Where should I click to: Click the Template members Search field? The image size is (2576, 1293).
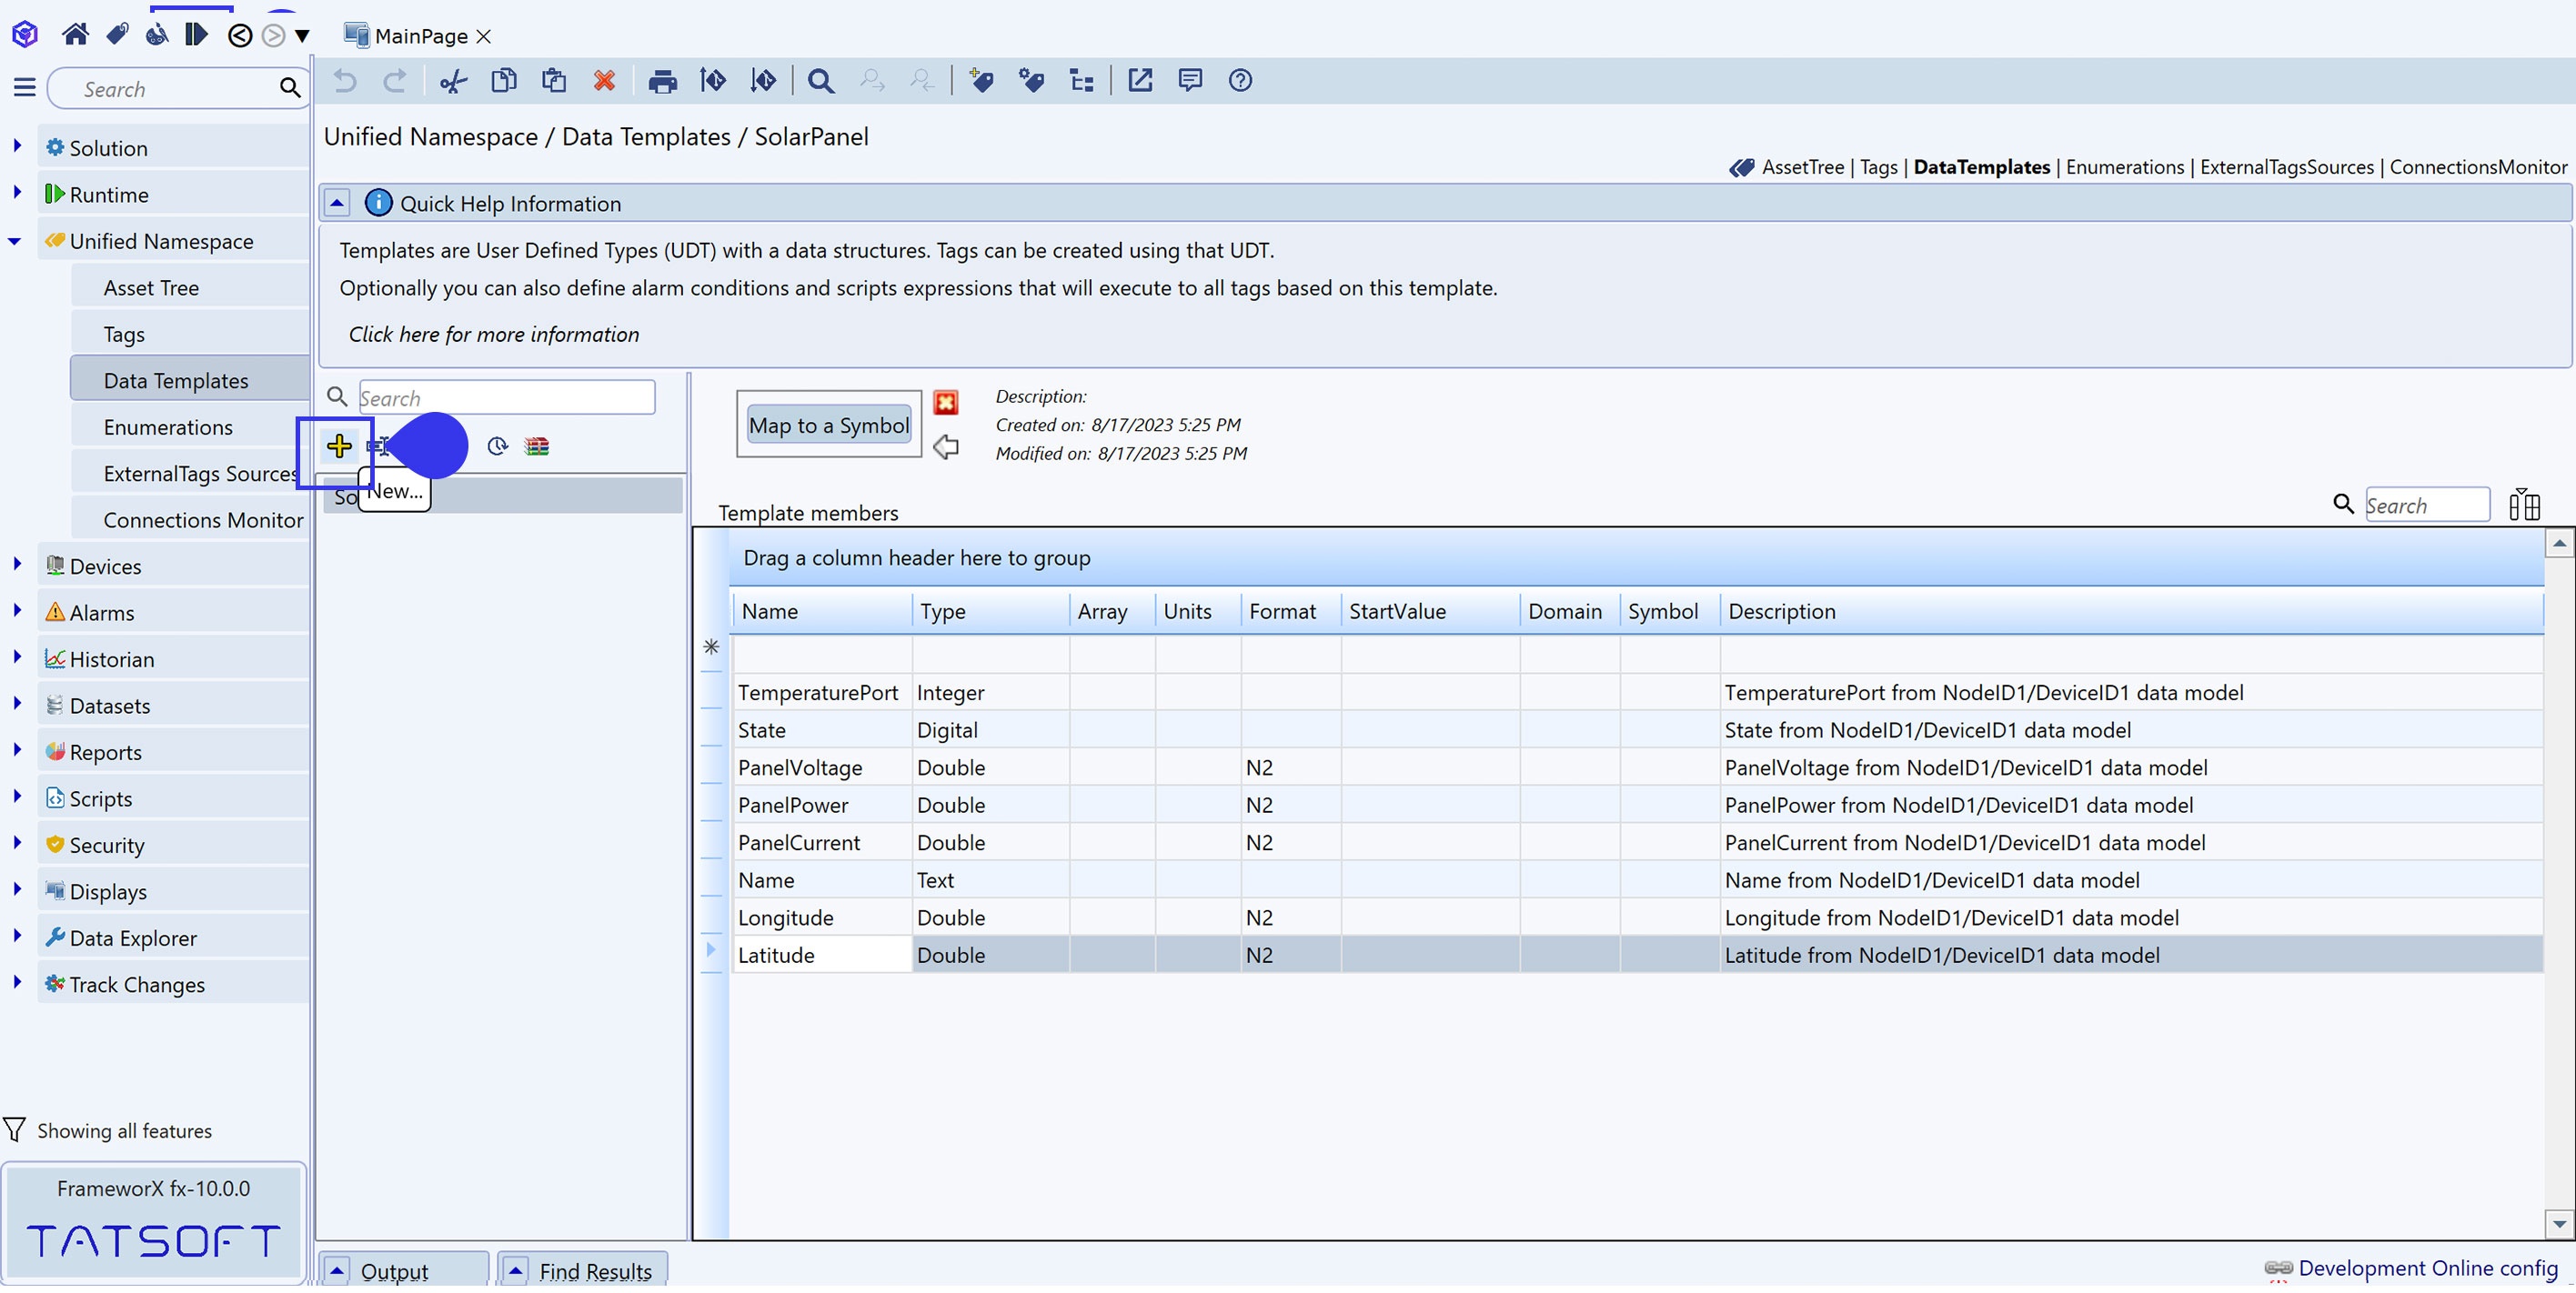click(x=2426, y=505)
